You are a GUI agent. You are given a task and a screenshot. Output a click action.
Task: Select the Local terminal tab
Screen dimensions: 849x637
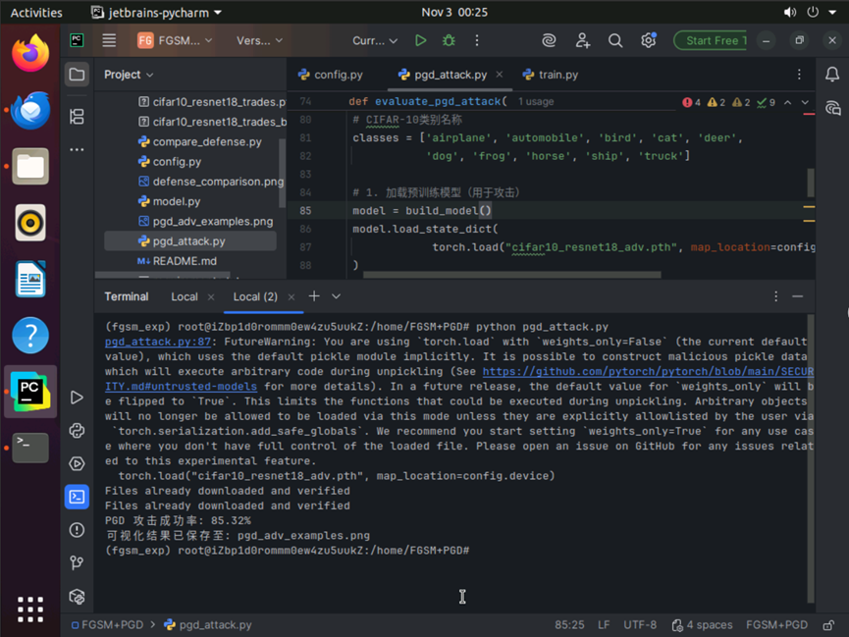click(x=184, y=296)
